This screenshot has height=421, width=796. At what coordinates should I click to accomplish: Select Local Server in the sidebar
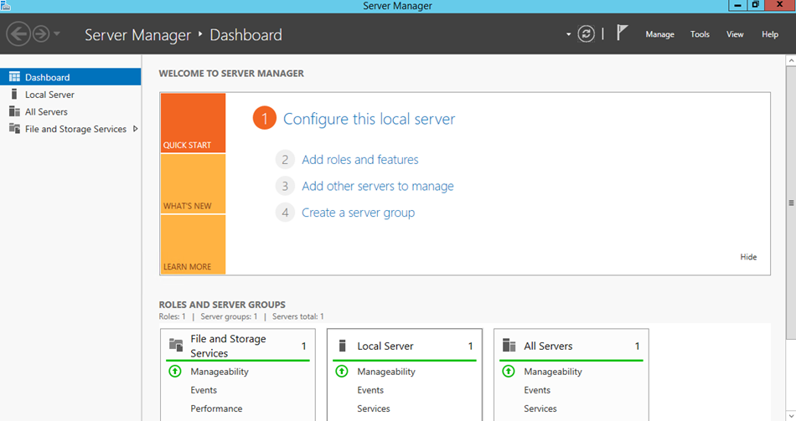pyautogui.click(x=70, y=95)
